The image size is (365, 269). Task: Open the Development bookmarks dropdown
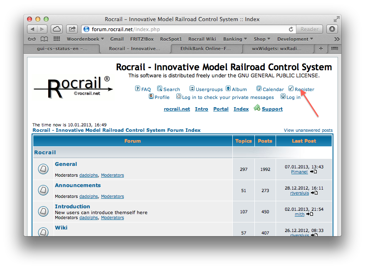295,39
